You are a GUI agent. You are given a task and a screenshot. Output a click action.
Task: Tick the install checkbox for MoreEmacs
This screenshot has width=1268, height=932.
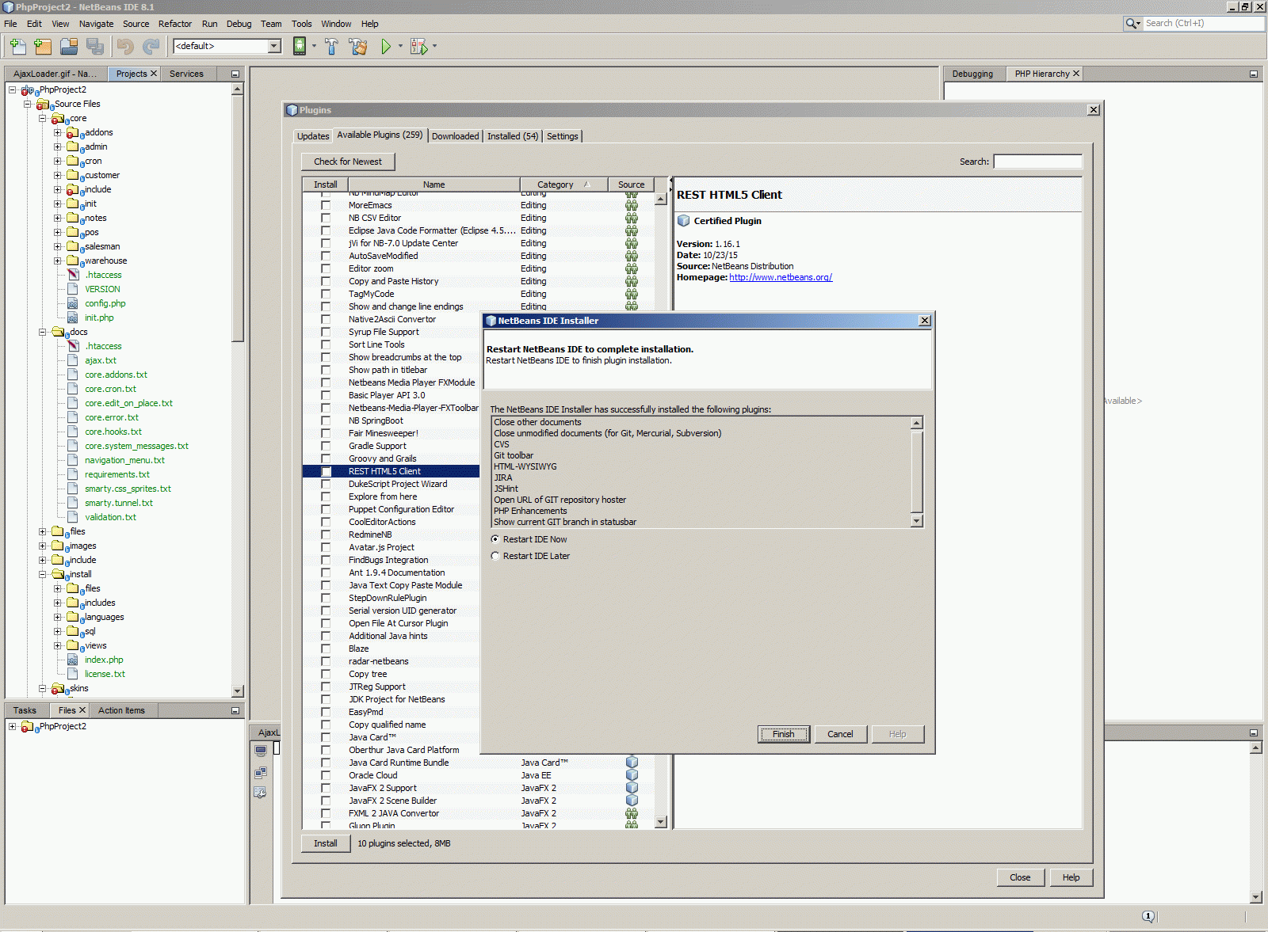[326, 205]
